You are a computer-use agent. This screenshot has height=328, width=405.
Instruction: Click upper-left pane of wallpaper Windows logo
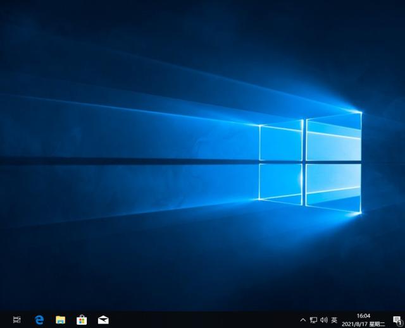tap(281, 143)
